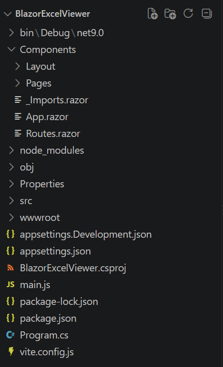Viewport: 223px width, 367px height.
Task: Select the Layout folder name
Action: [x=41, y=67]
